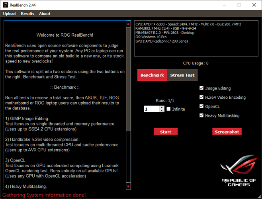Click '(Uses any GPU with OpenCL acceleration)' text
This screenshot has width=262, height=199.
tap(45, 176)
